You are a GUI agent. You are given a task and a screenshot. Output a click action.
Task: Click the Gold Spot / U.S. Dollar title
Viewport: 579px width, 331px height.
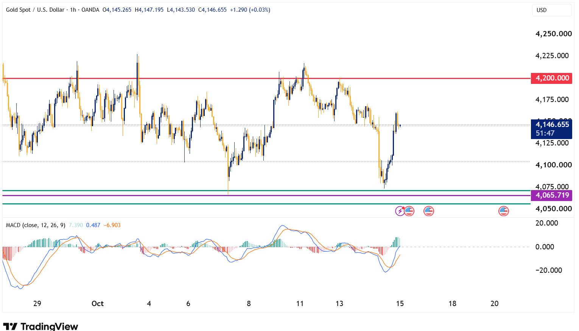35,10
